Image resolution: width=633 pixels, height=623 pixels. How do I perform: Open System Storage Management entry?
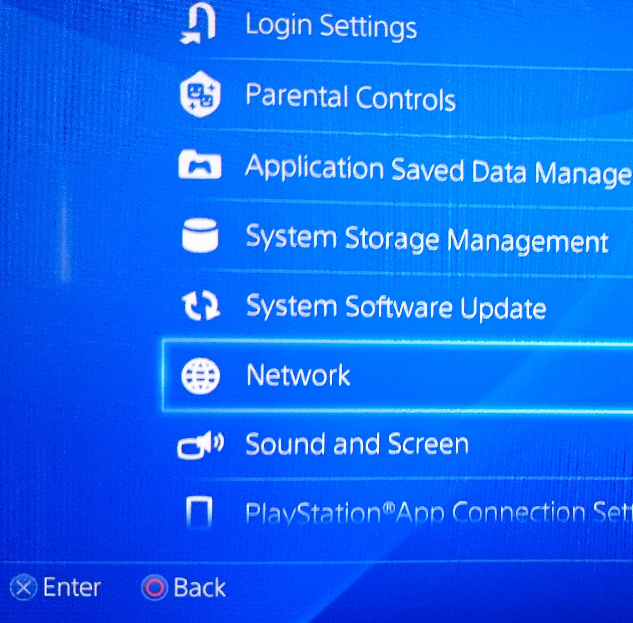tap(427, 239)
